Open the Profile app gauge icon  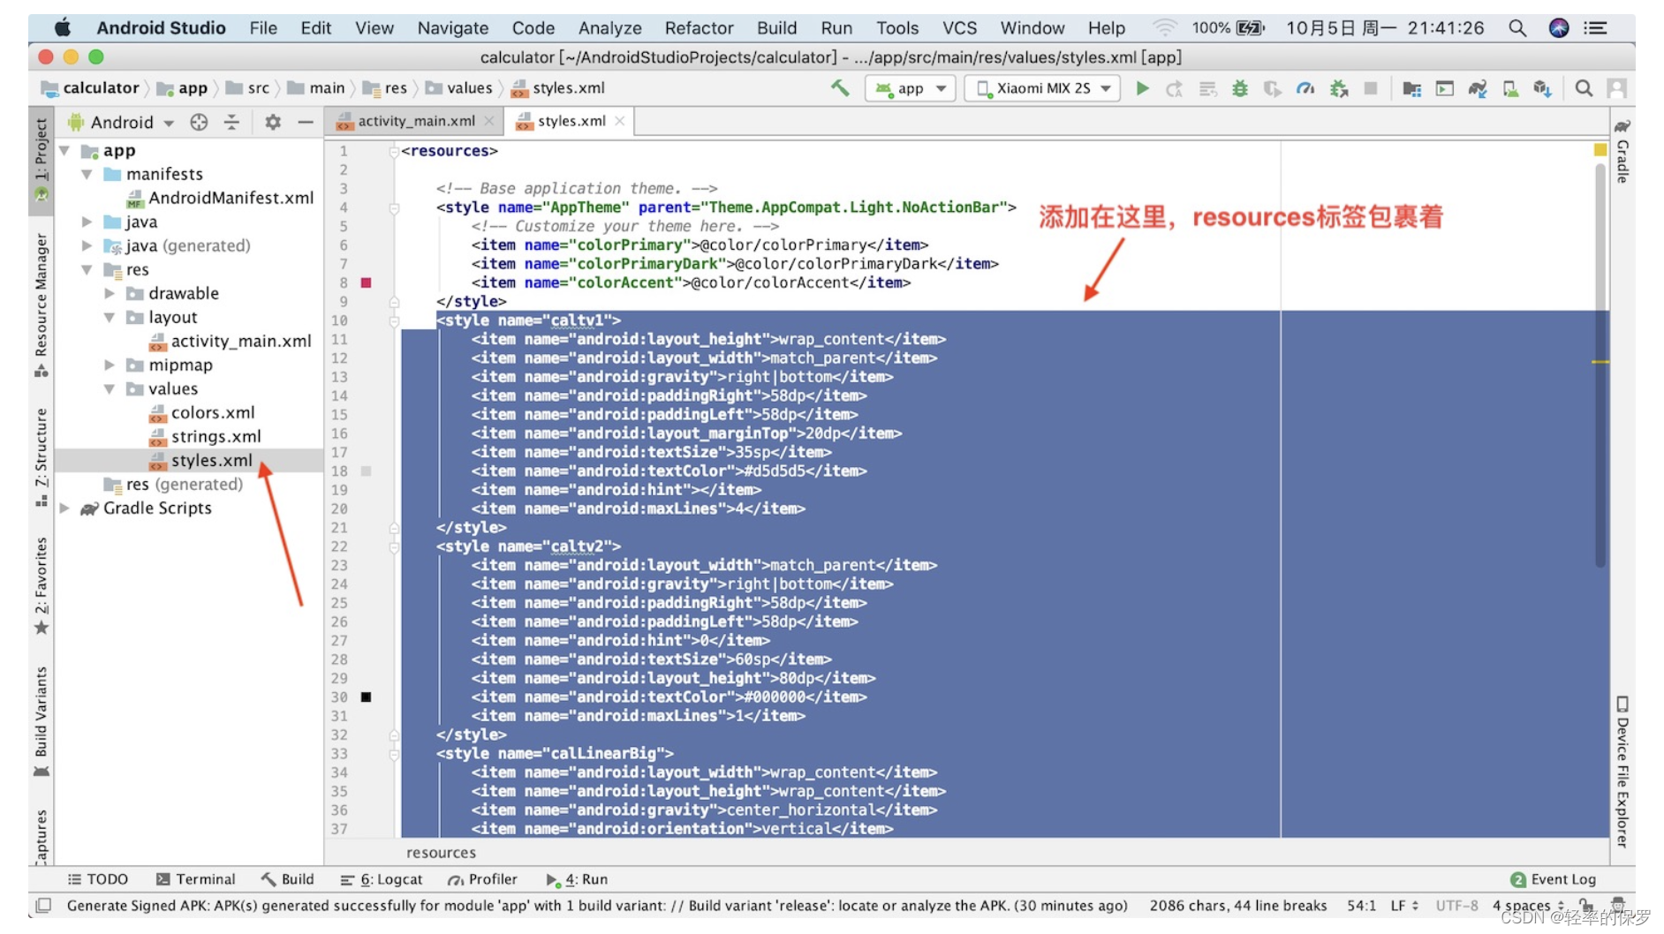[1305, 88]
